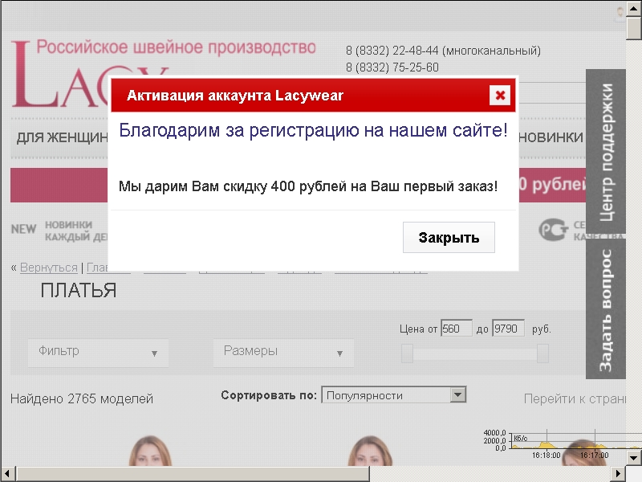Click the PCT quality certificate icon
The height and width of the screenshot is (482, 642).
tap(554, 230)
